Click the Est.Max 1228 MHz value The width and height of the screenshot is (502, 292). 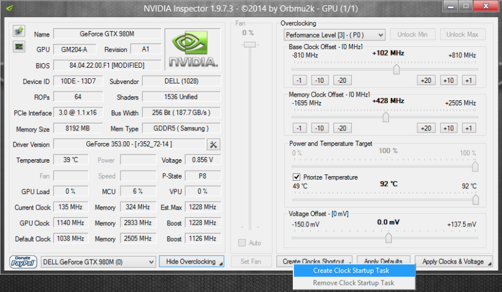coord(203,207)
